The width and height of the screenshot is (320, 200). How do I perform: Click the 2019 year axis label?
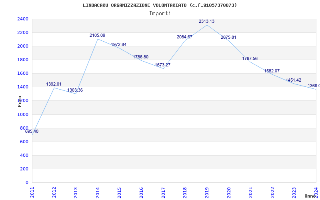pos(207,192)
